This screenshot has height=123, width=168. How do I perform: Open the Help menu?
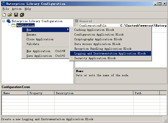(28, 9)
